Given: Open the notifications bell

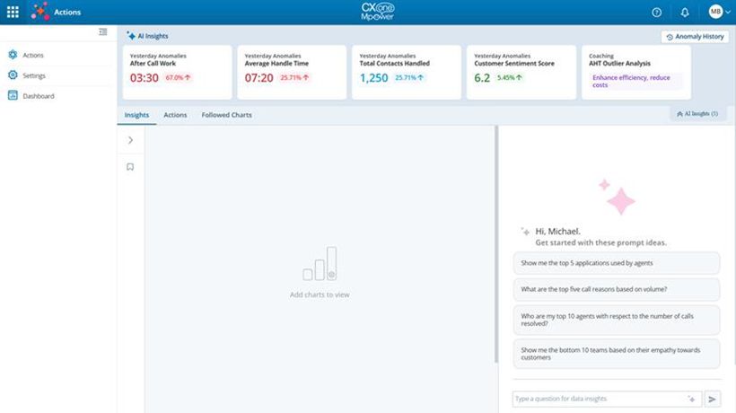Looking at the screenshot, I should (685, 13).
